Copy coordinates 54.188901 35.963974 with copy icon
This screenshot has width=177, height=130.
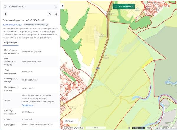(x=47, y=24)
